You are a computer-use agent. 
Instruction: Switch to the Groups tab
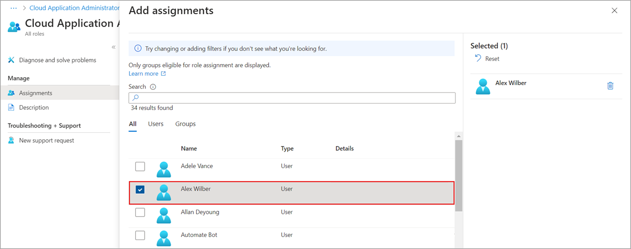[185, 124]
